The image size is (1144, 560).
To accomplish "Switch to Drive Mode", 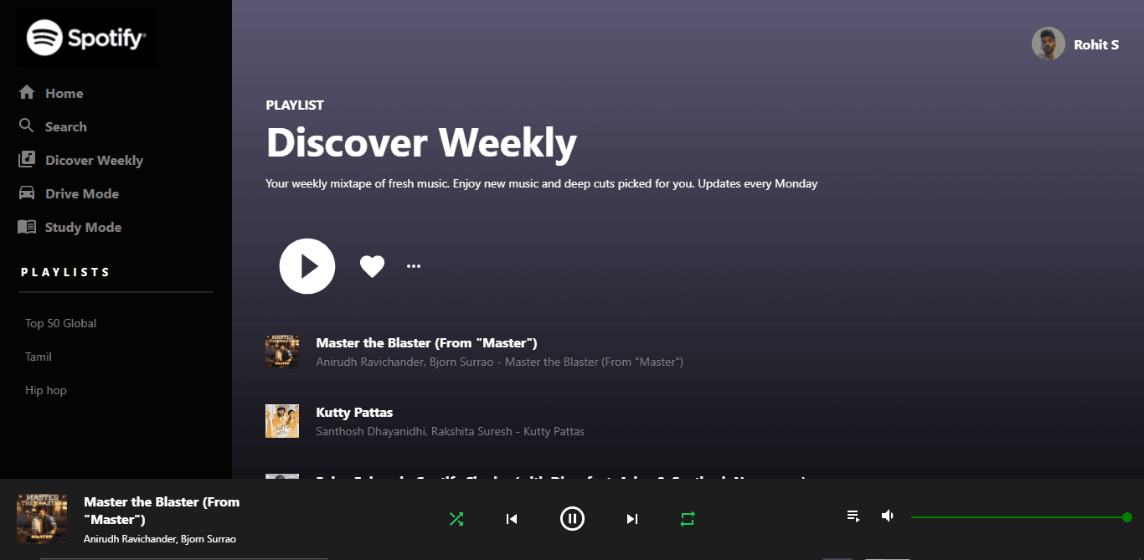I will [x=82, y=193].
